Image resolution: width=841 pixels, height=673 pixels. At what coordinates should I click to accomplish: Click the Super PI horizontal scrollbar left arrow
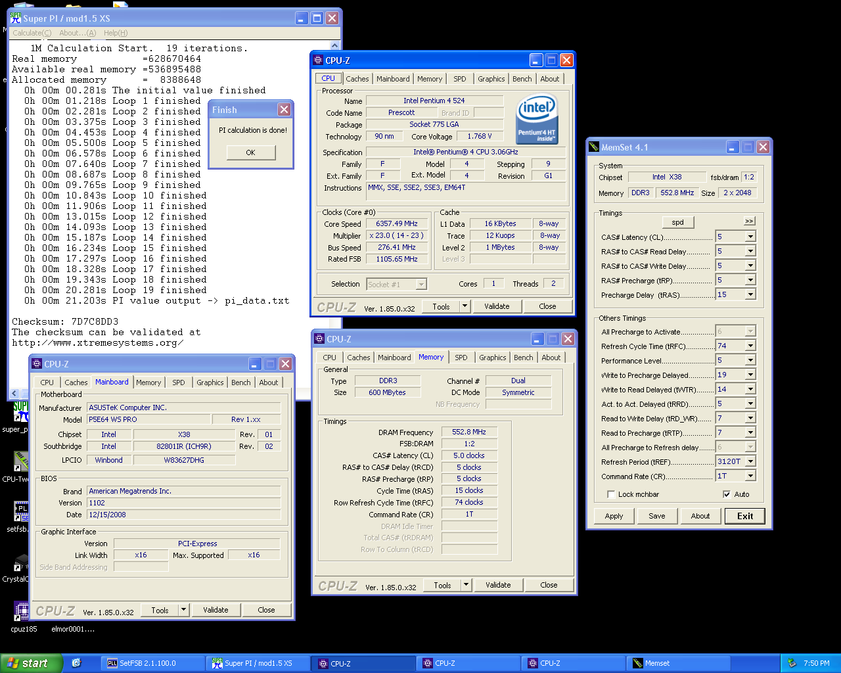(14, 393)
